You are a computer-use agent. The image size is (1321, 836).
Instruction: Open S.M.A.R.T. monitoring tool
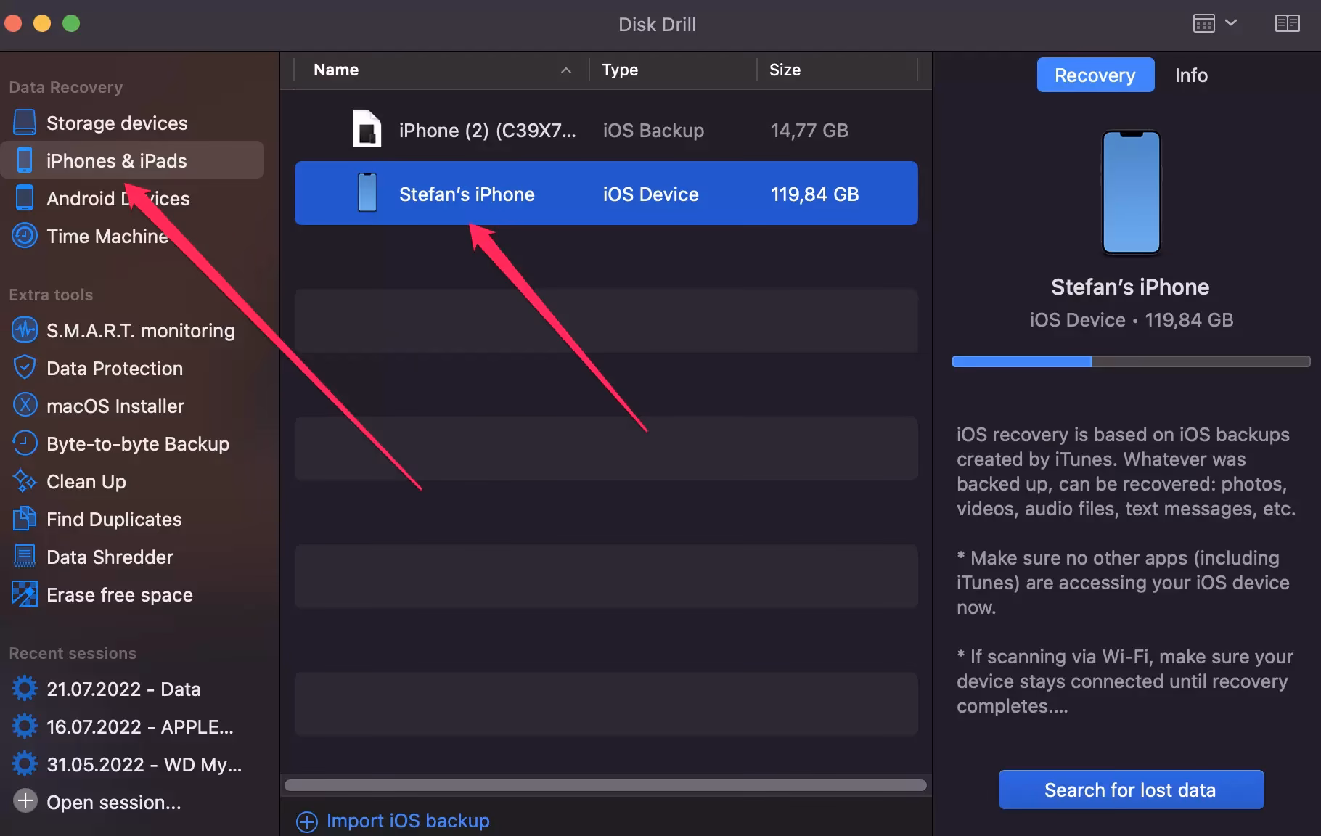[x=140, y=330]
